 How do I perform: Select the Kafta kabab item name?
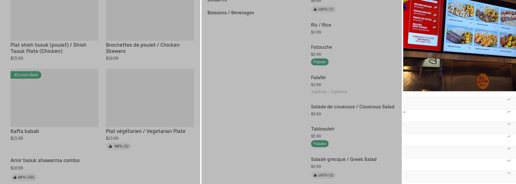pyautogui.click(x=25, y=131)
